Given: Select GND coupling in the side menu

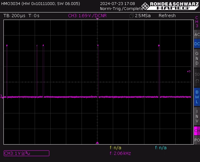Looking at the screenshot, I should click(x=197, y=58).
